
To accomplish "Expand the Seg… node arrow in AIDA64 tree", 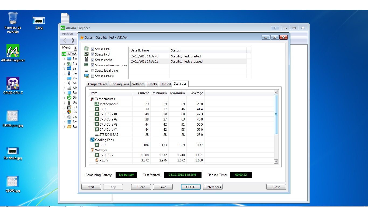I will coord(64,112).
